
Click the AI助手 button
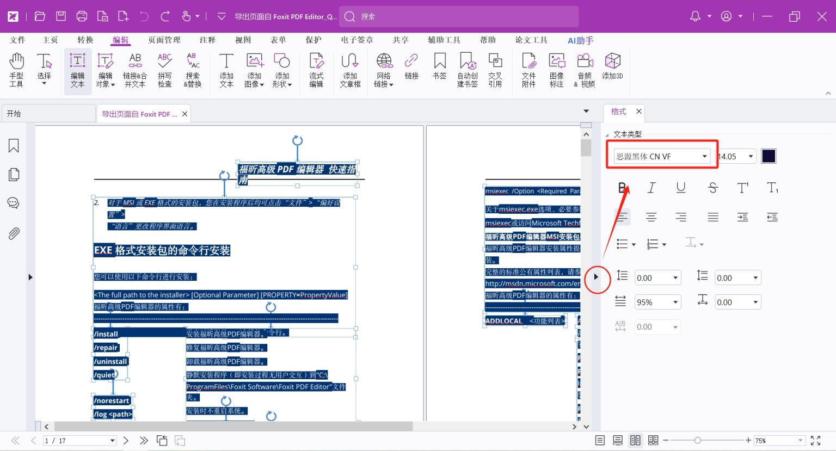(x=580, y=40)
